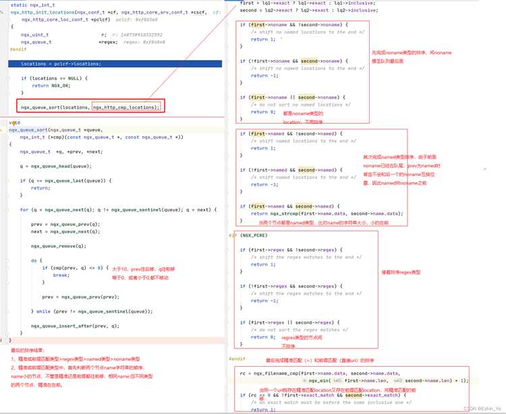
Task: Select 'static ngx_int_t' declaration line
Action: coord(32,5)
